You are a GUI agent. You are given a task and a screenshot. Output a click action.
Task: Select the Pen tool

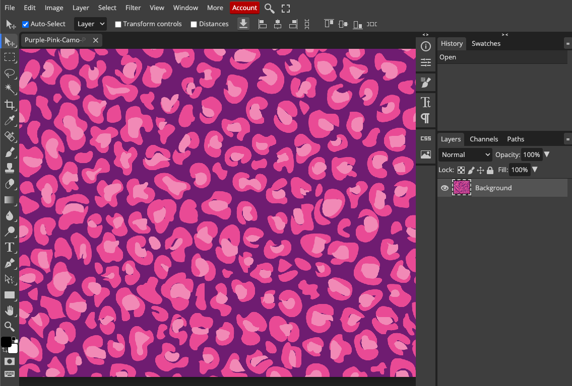click(10, 263)
